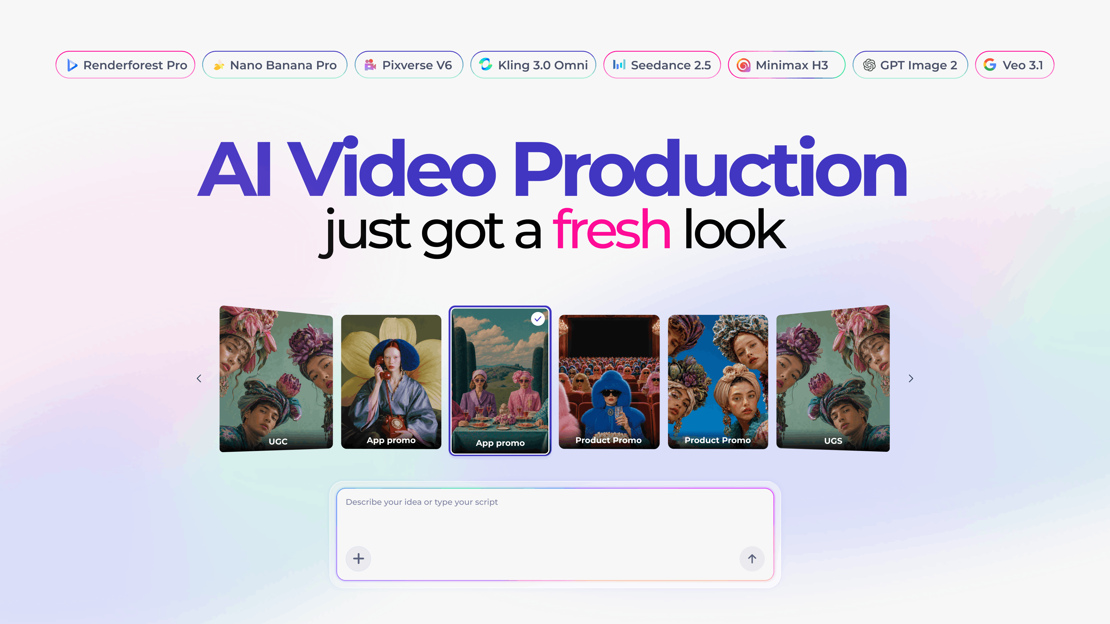Choose the App promo red telephone thumbnail
Image resolution: width=1110 pixels, height=624 pixels.
tap(391, 382)
